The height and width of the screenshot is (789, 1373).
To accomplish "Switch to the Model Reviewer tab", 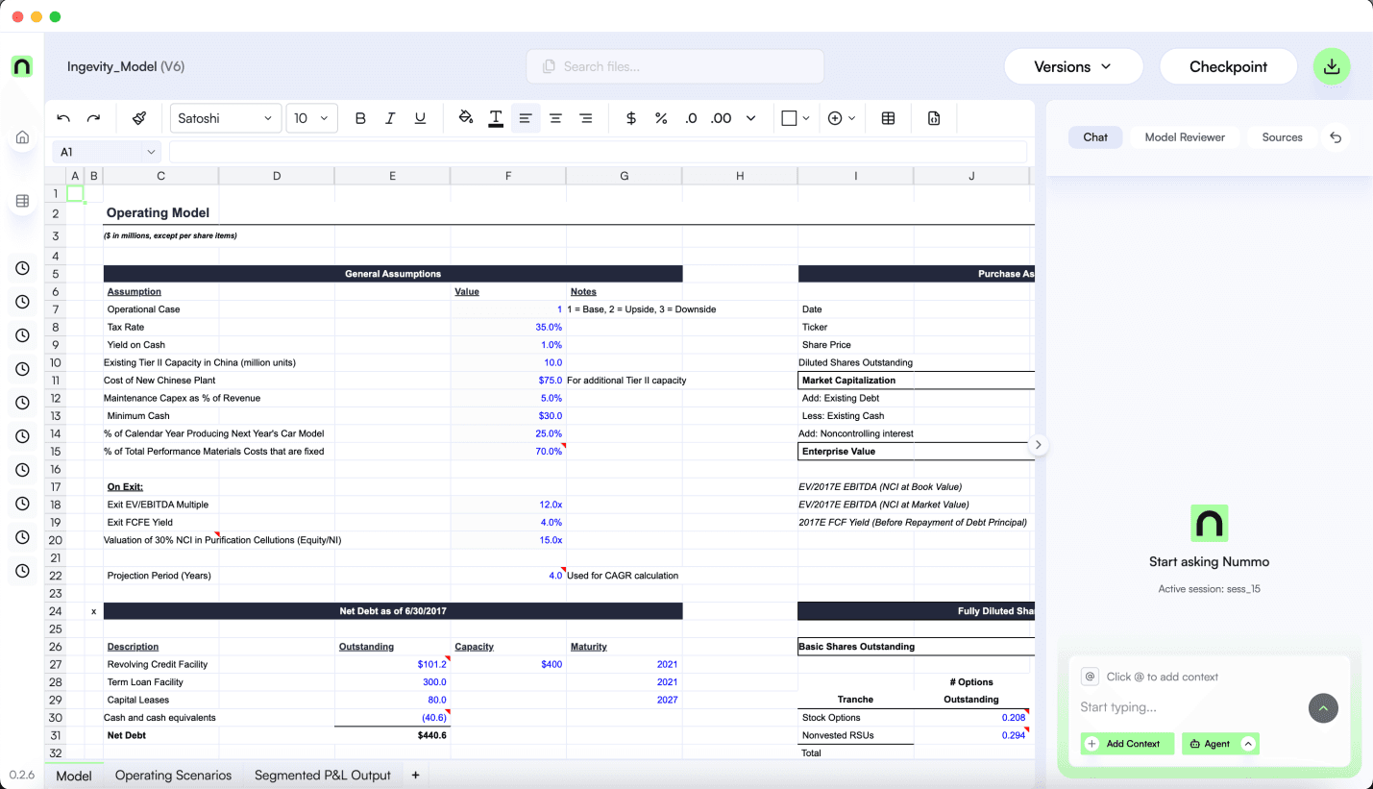I will [x=1184, y=136].
